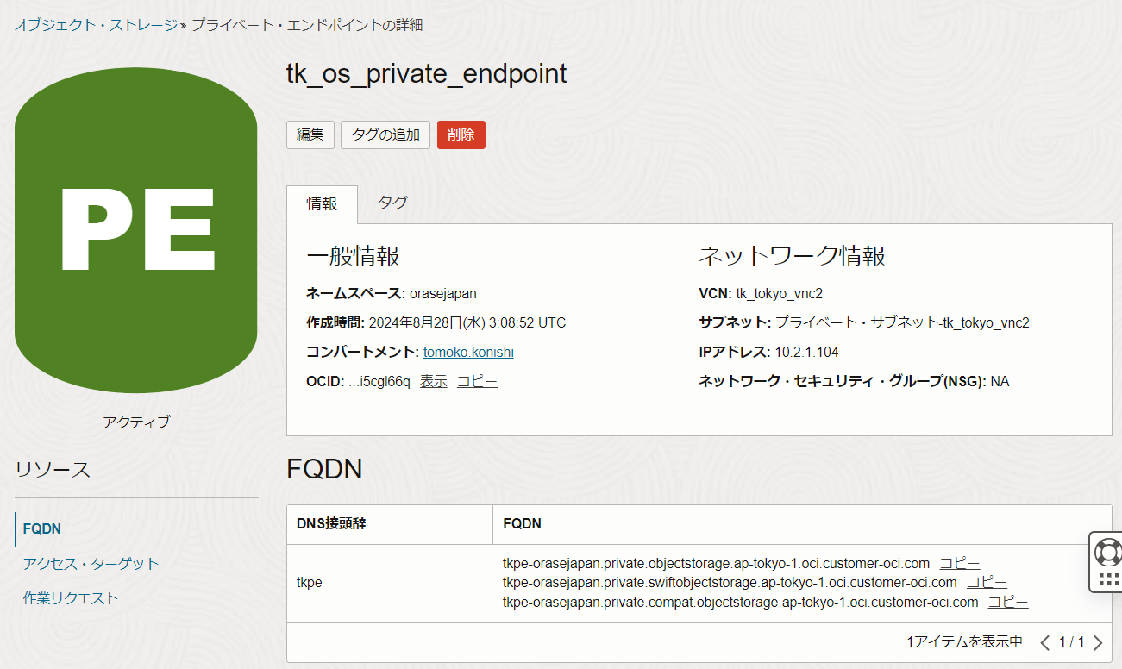
Task: Click the red 削除 button
Action: click(461, 134)
